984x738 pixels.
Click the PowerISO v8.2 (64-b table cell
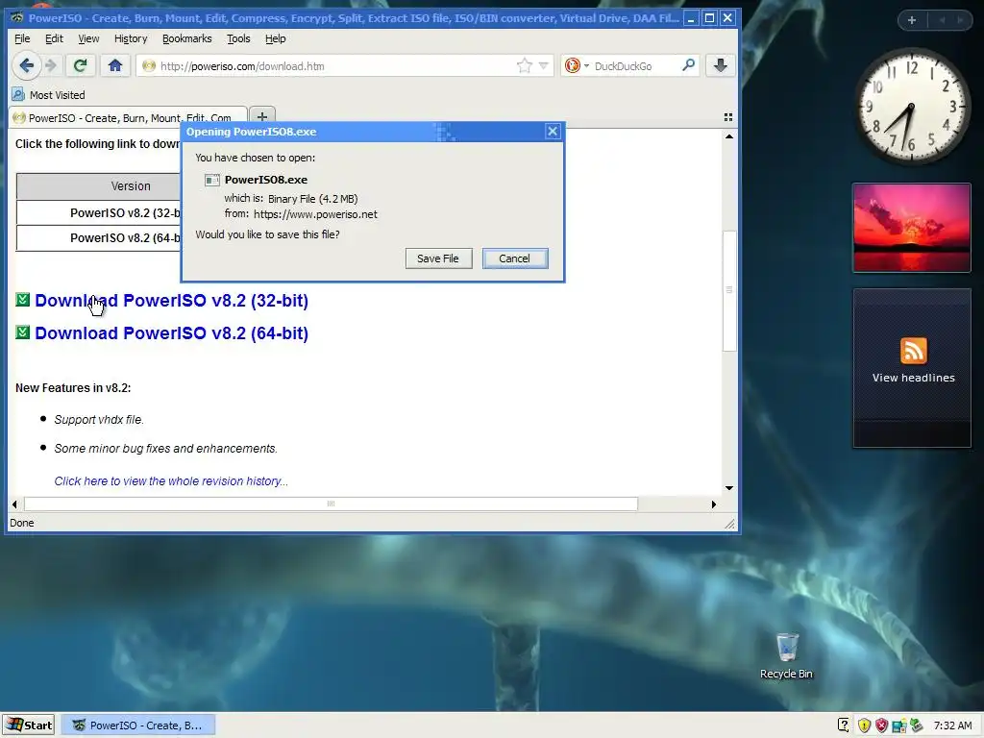(99, 238)
